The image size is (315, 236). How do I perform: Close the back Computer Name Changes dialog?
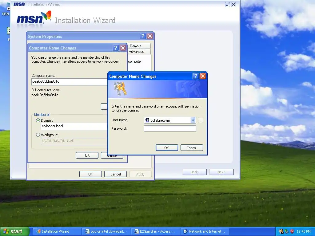coord(123,48)
